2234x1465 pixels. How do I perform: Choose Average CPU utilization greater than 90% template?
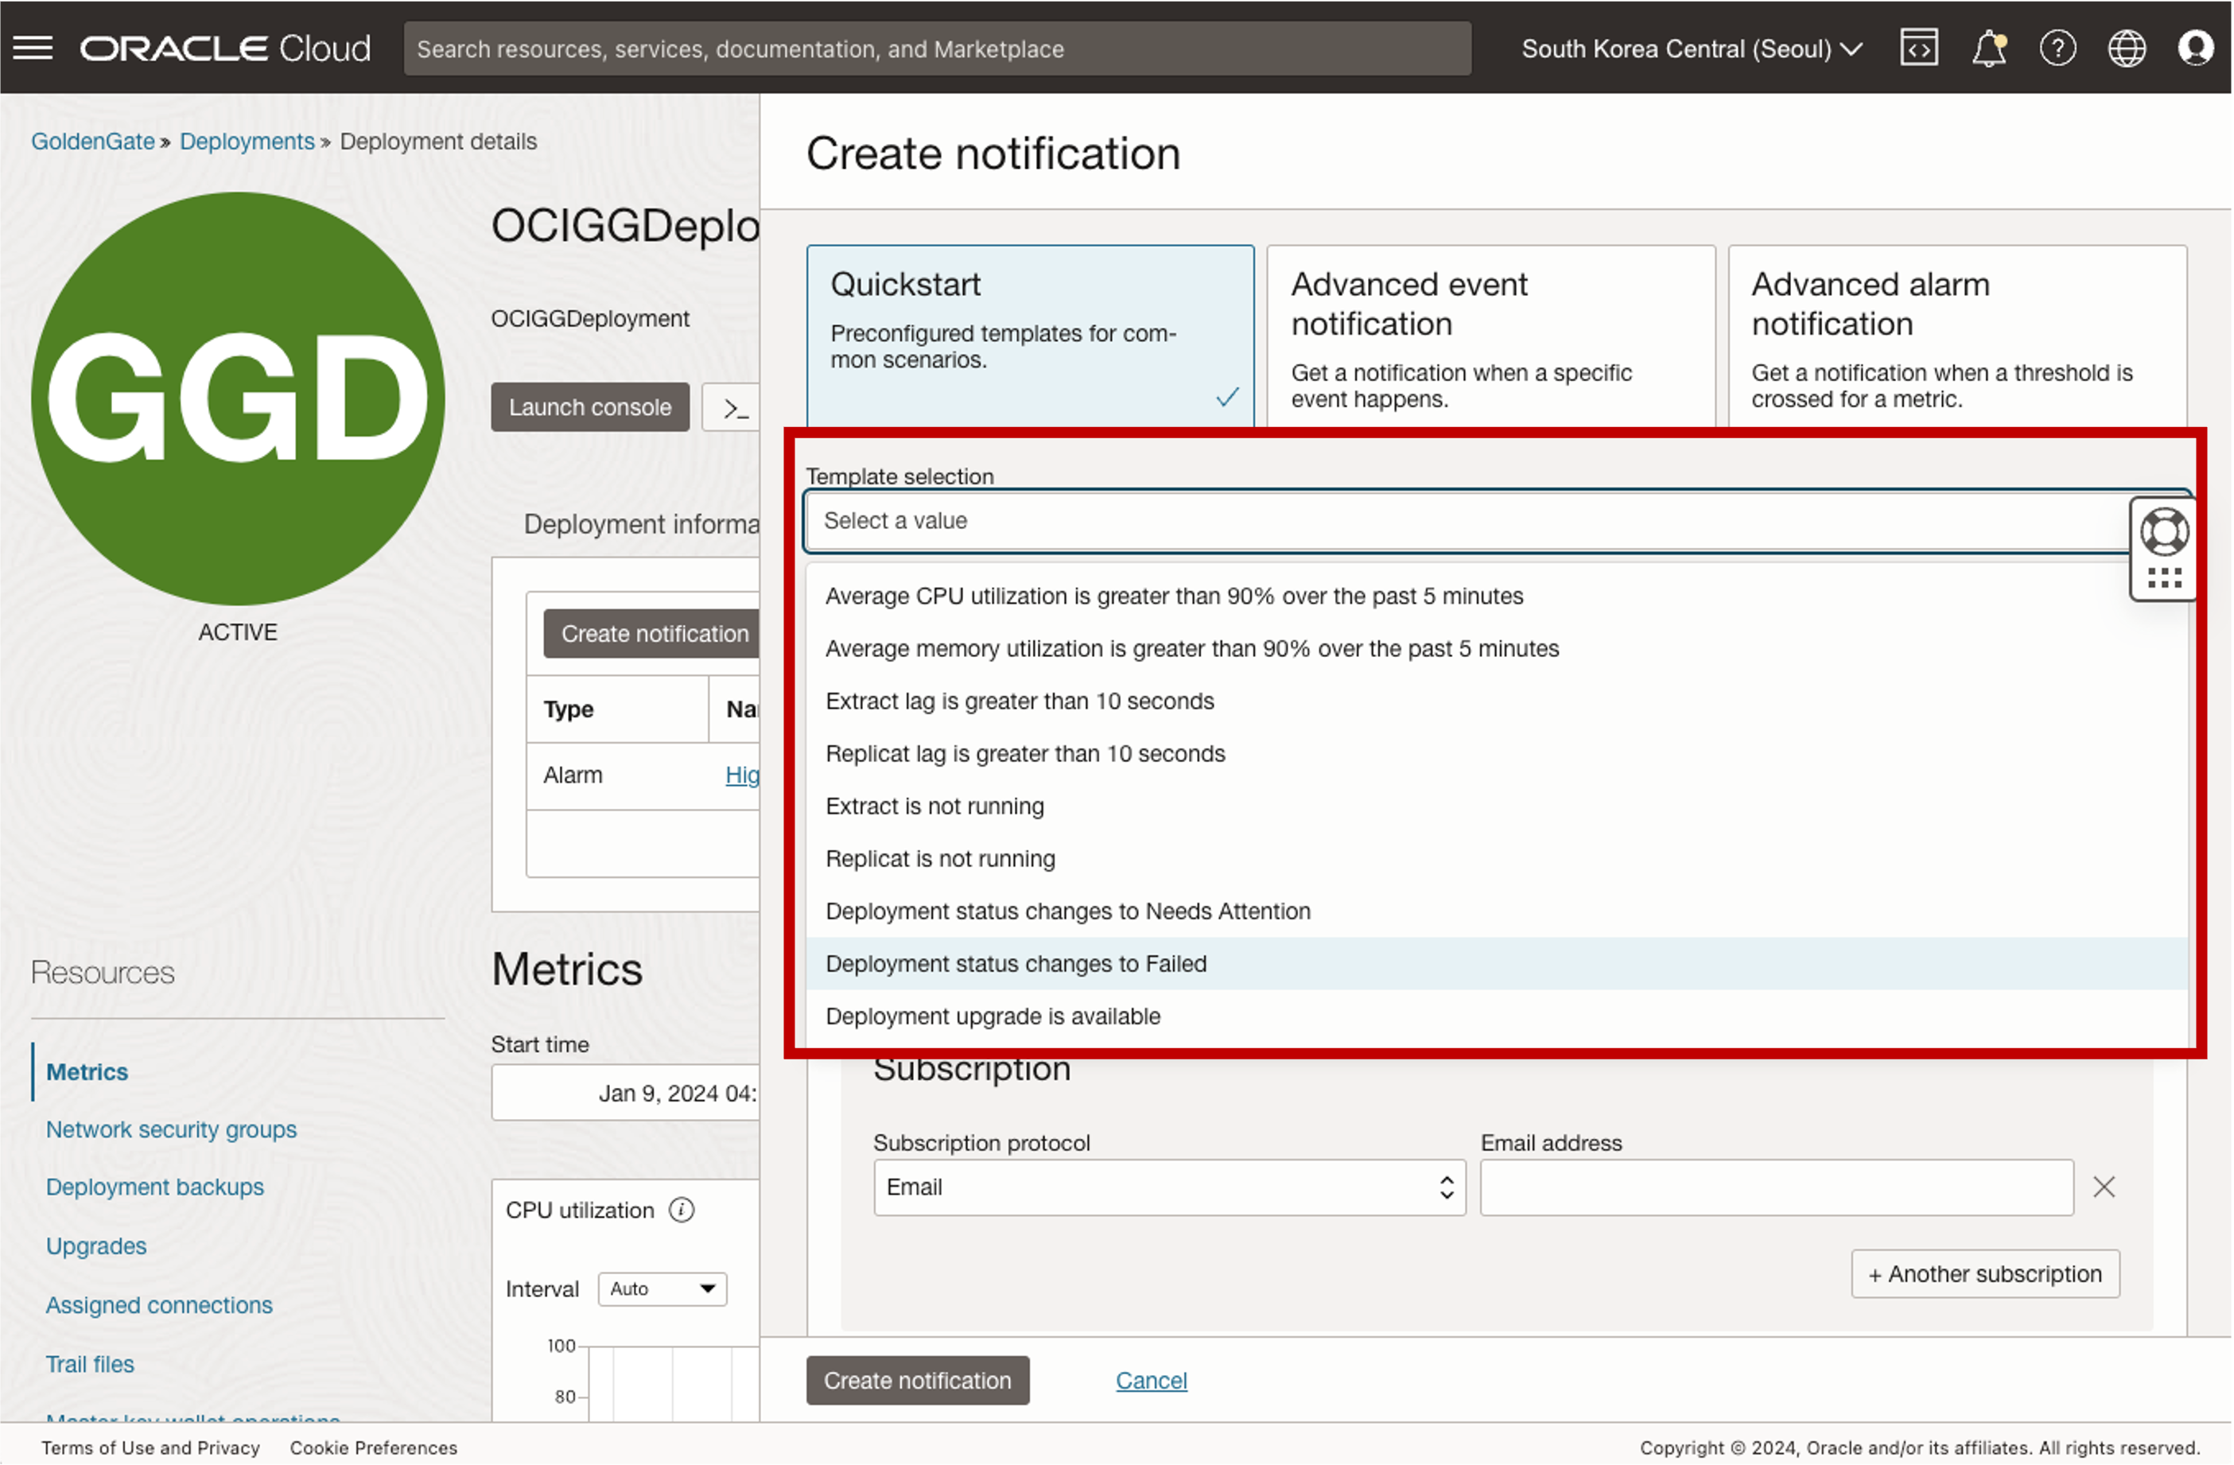[x=1498, y=596]
